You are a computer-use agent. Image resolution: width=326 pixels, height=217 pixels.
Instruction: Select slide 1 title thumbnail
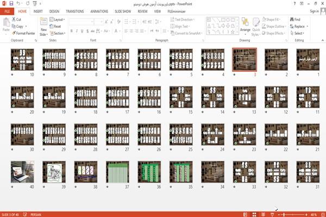(308, 59)
